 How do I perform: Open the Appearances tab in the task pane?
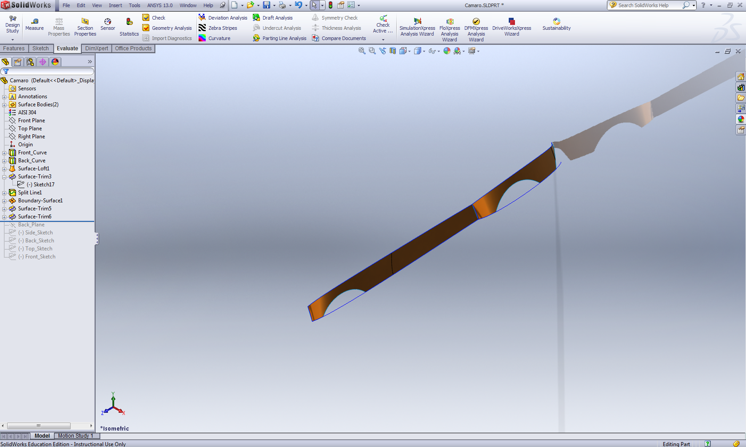pos(741,119)
